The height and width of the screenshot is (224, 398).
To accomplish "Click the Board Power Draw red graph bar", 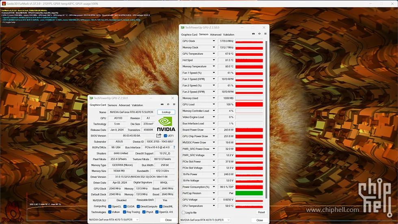I will 249,129.
